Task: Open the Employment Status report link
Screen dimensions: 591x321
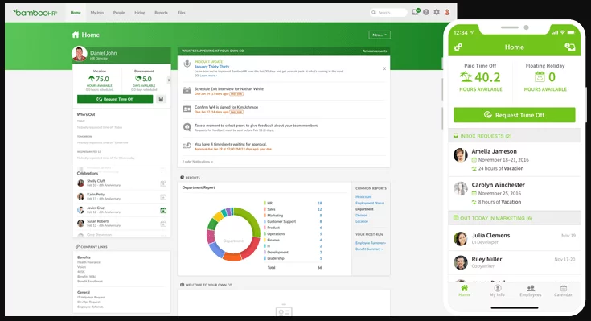Action: point(370,203)
